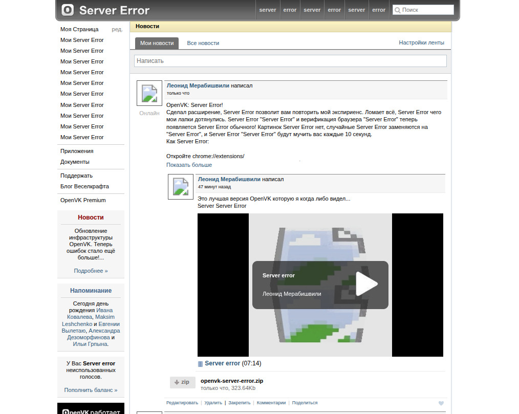
Task: Open Настройки ленты link
Action: 421,42
